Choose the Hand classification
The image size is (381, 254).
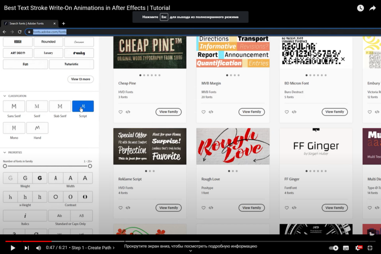37,128
